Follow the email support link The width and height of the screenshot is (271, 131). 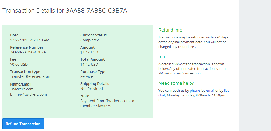click(210, 91)
